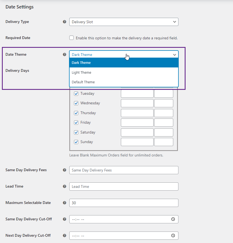
Task: Open help for Same Day Delivery Cut-Off
Action: tap(65, 219)
